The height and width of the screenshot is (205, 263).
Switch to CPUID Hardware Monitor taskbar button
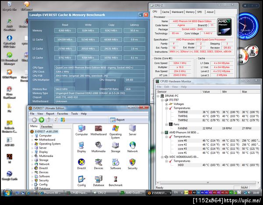pos(77,193)
